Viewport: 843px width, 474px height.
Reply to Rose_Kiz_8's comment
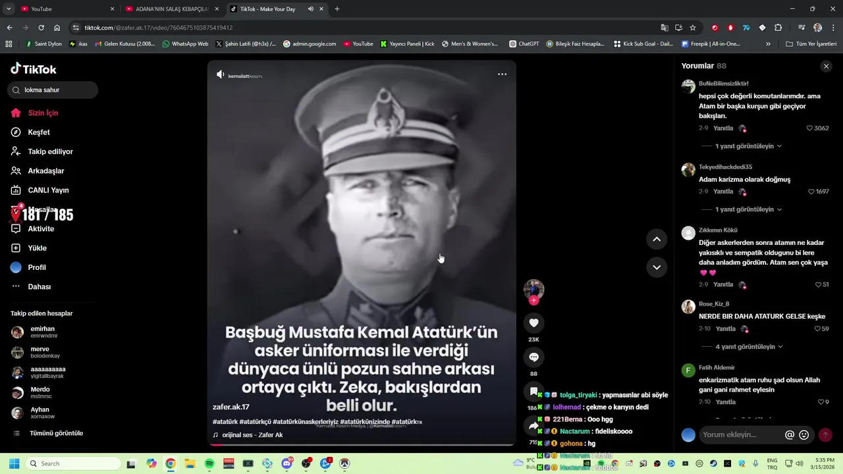726,329
